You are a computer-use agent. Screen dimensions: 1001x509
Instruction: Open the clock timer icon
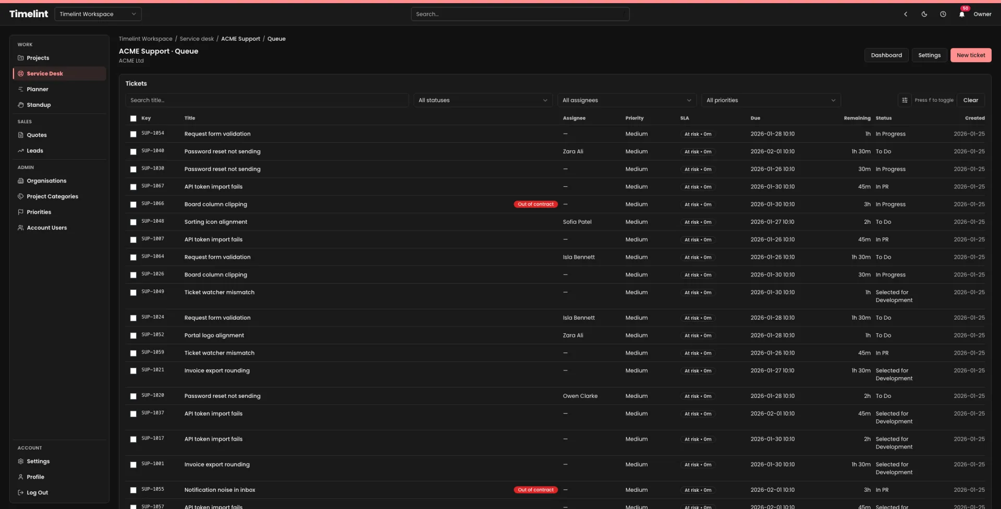click(943, 15)
